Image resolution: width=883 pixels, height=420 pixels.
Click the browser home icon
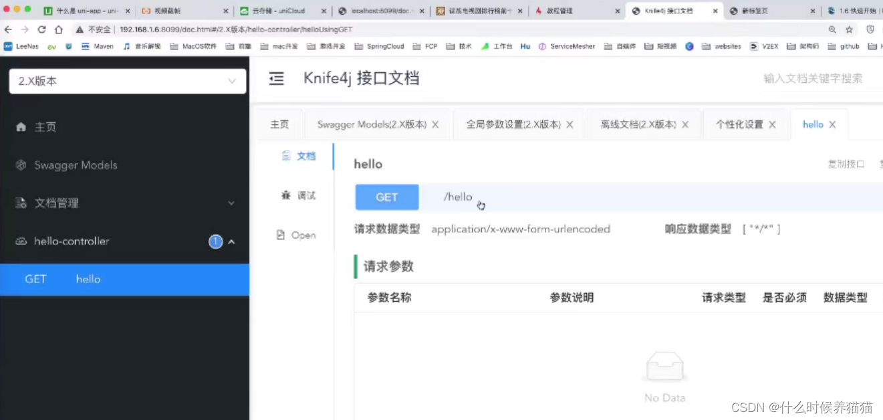[x=59, y=29]
